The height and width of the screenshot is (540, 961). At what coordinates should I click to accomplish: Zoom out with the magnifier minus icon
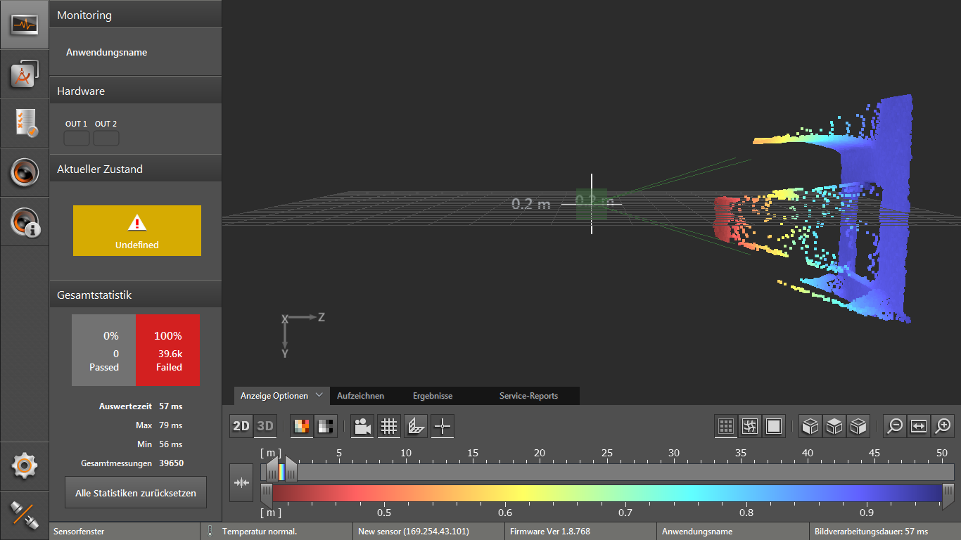[895, 426]
